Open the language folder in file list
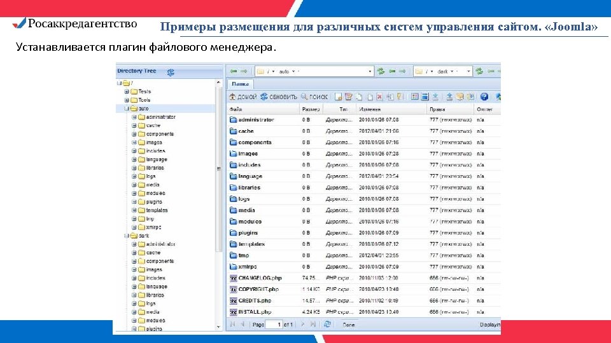The height and width of the screenshot is (343, 611). click(x=250, y=176)
